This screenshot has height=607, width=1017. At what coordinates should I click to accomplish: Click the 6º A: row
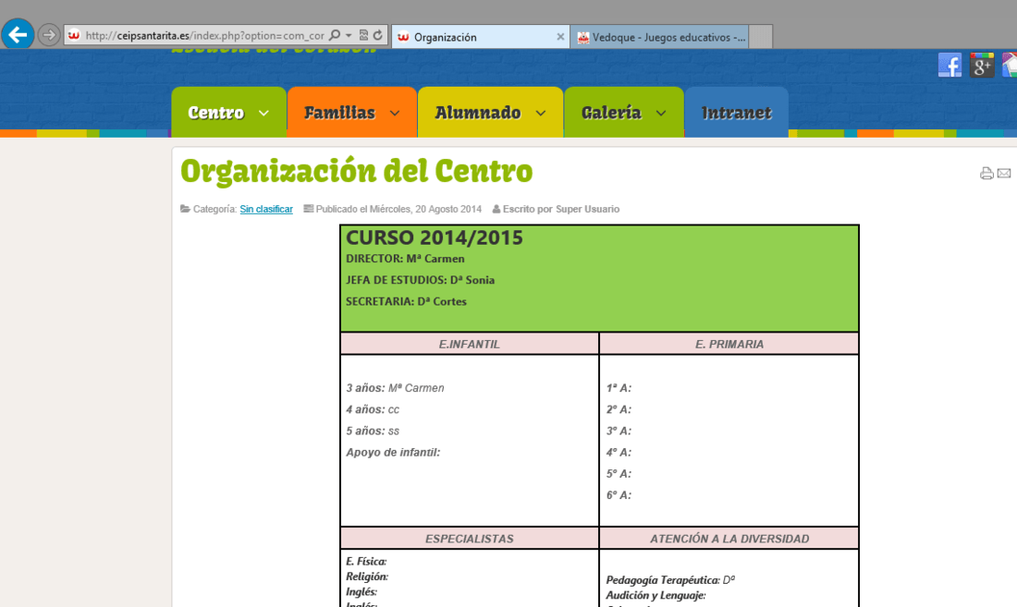pyautogui.click(x=619, y=495)
